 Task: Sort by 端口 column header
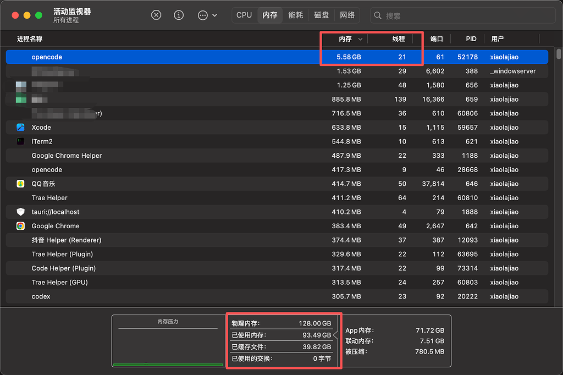[x=437, y=39]
